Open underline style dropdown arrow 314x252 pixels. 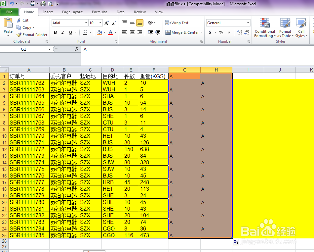point(76,32)
